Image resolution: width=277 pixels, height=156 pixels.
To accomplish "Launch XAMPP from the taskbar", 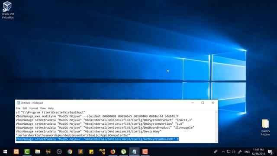I will pos(16,152).
